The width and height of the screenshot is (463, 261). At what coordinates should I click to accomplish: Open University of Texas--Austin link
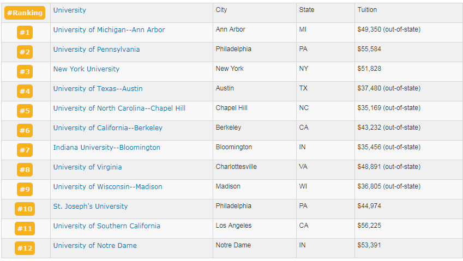coord(98,89)
